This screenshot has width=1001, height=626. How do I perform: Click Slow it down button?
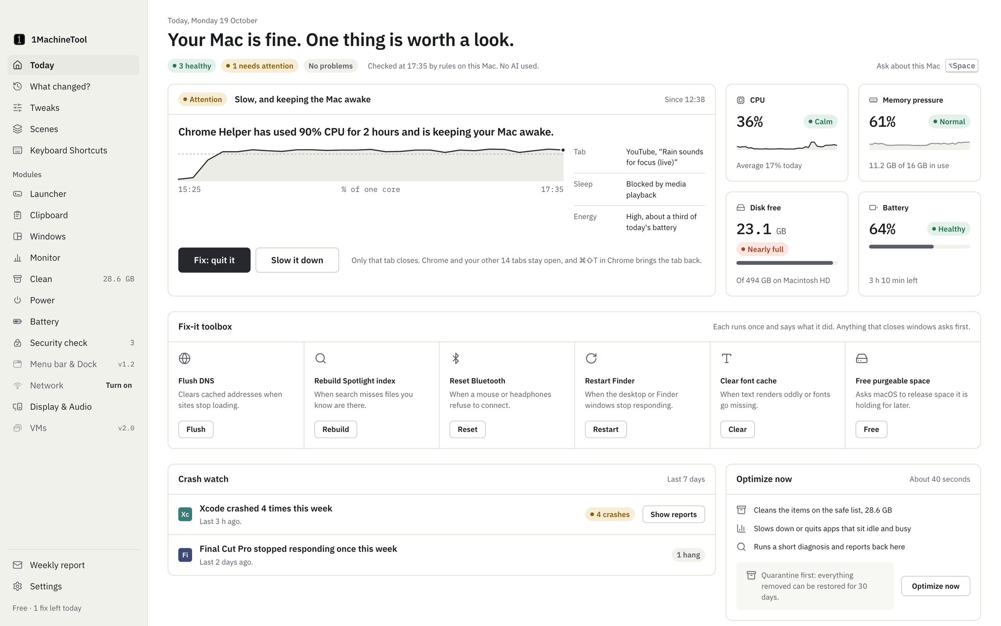[297, 260]
